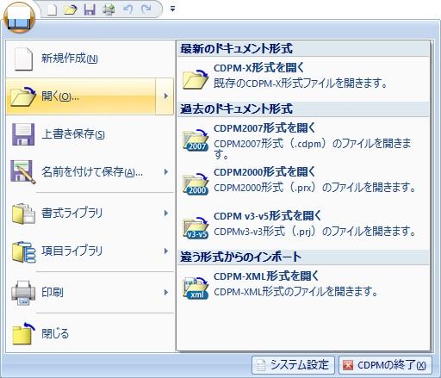
Task: Click the システム設定 button
Action: pyautogui.click(x=293, y=365)
